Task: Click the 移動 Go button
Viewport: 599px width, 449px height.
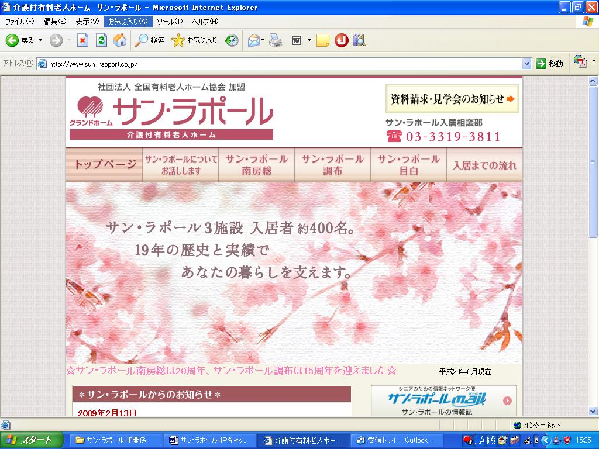Action: 550,64
